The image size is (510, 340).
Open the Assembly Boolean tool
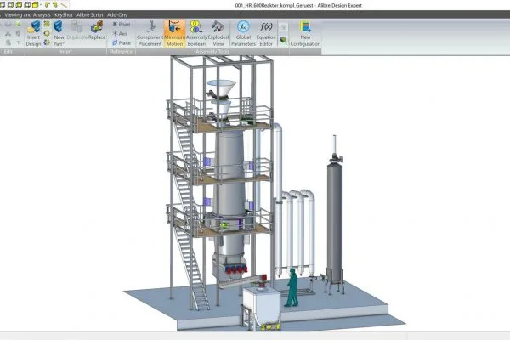[196, 33]
